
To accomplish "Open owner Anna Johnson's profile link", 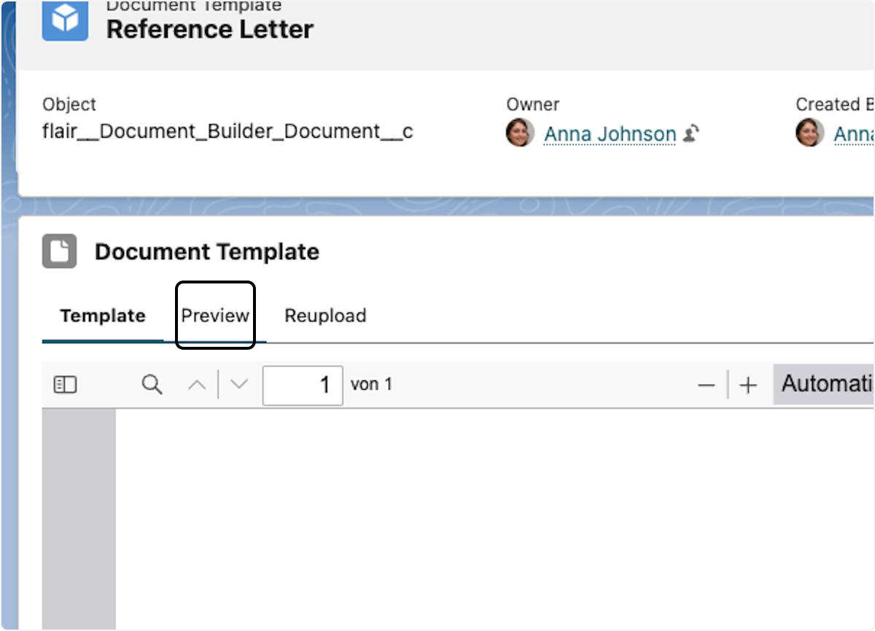I will (x=610, y=134).
